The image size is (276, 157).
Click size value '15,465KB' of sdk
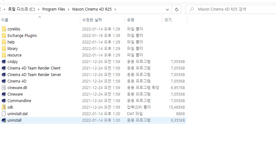177,107
